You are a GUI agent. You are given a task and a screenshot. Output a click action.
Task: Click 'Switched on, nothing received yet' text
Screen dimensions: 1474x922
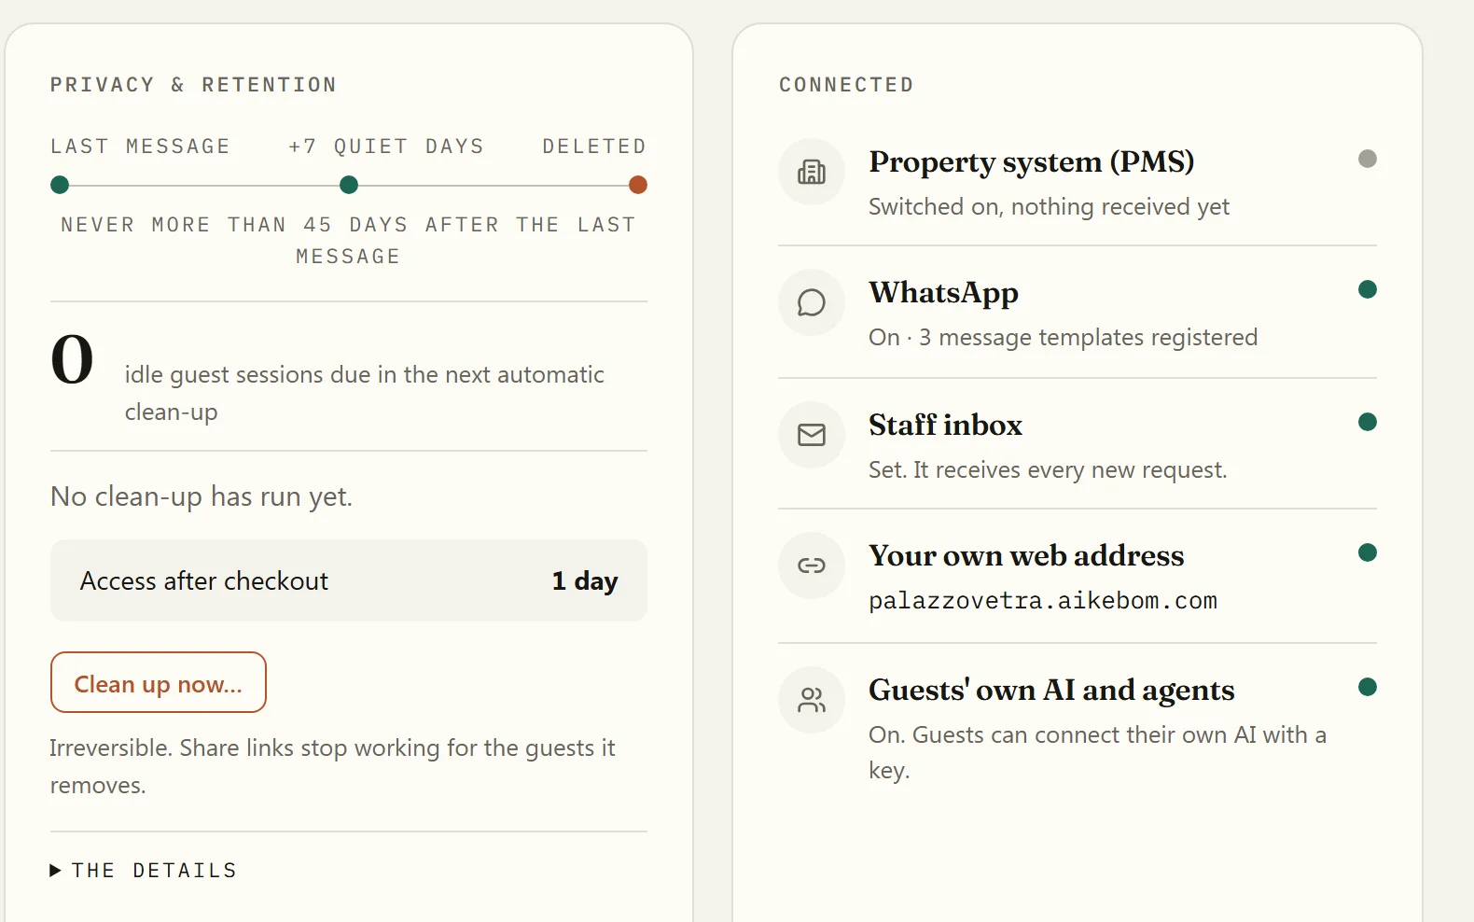click(1049, 206)
